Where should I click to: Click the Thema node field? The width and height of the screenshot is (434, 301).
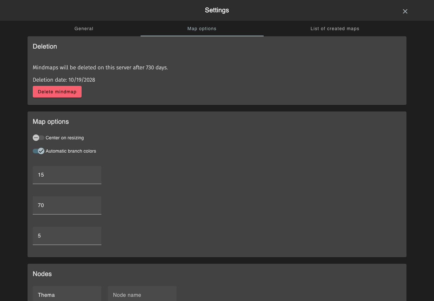[67, 294]
